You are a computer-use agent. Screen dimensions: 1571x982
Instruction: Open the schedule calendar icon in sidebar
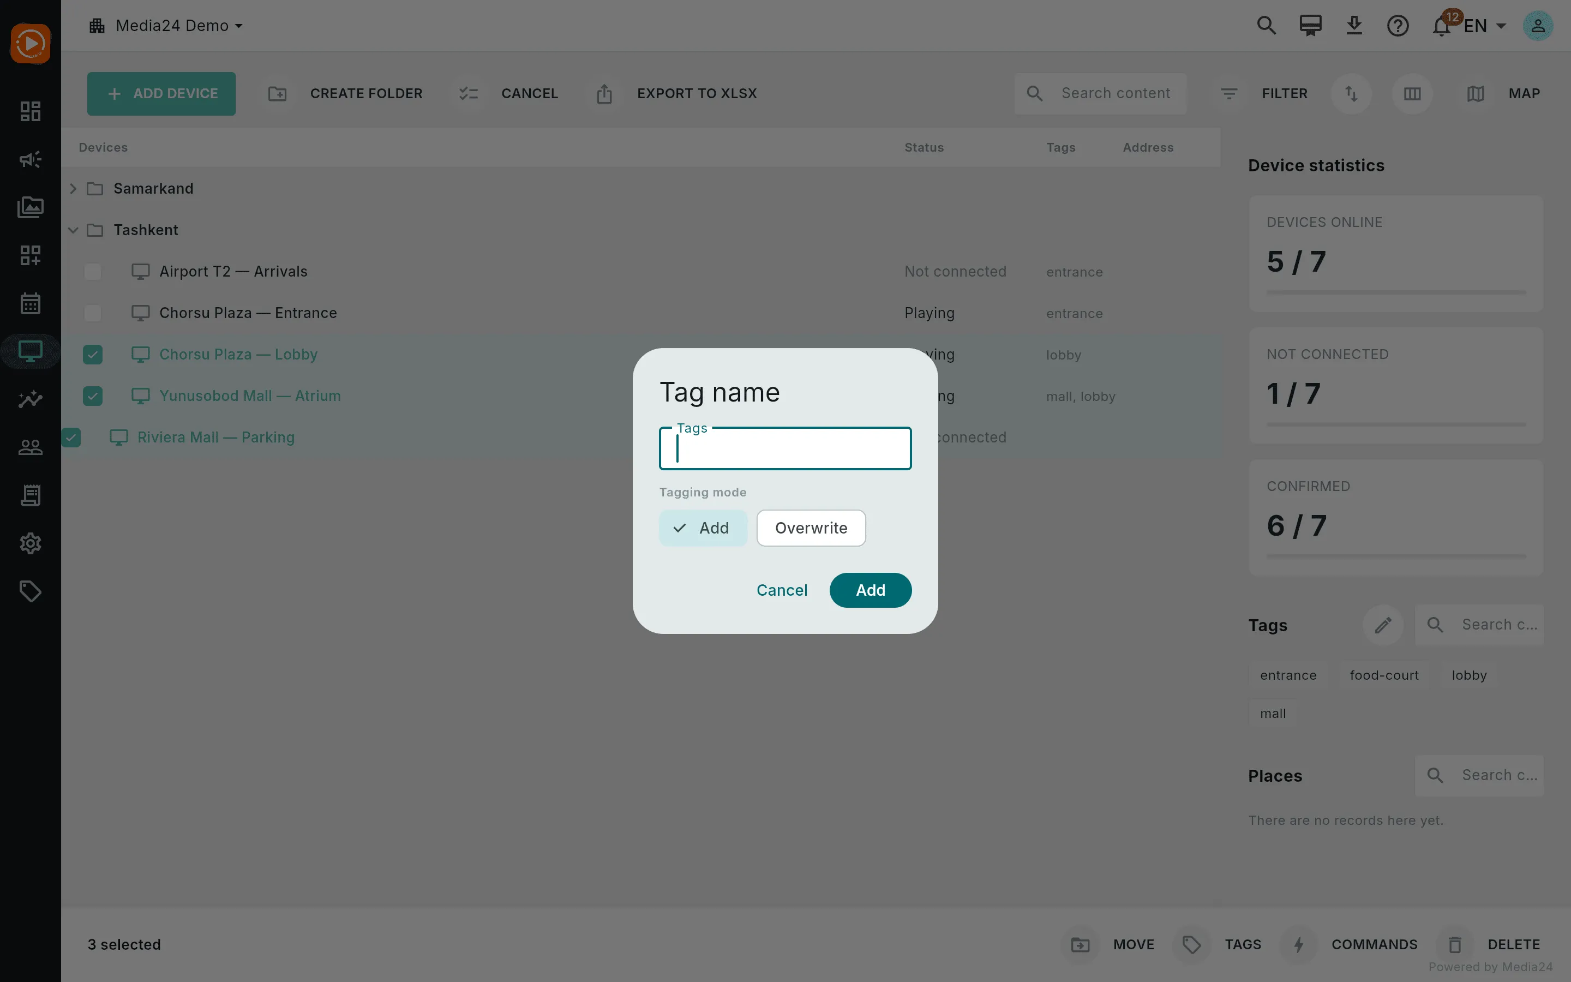pos(31,303)
